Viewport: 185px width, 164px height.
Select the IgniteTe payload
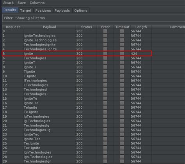click(30, 99)
